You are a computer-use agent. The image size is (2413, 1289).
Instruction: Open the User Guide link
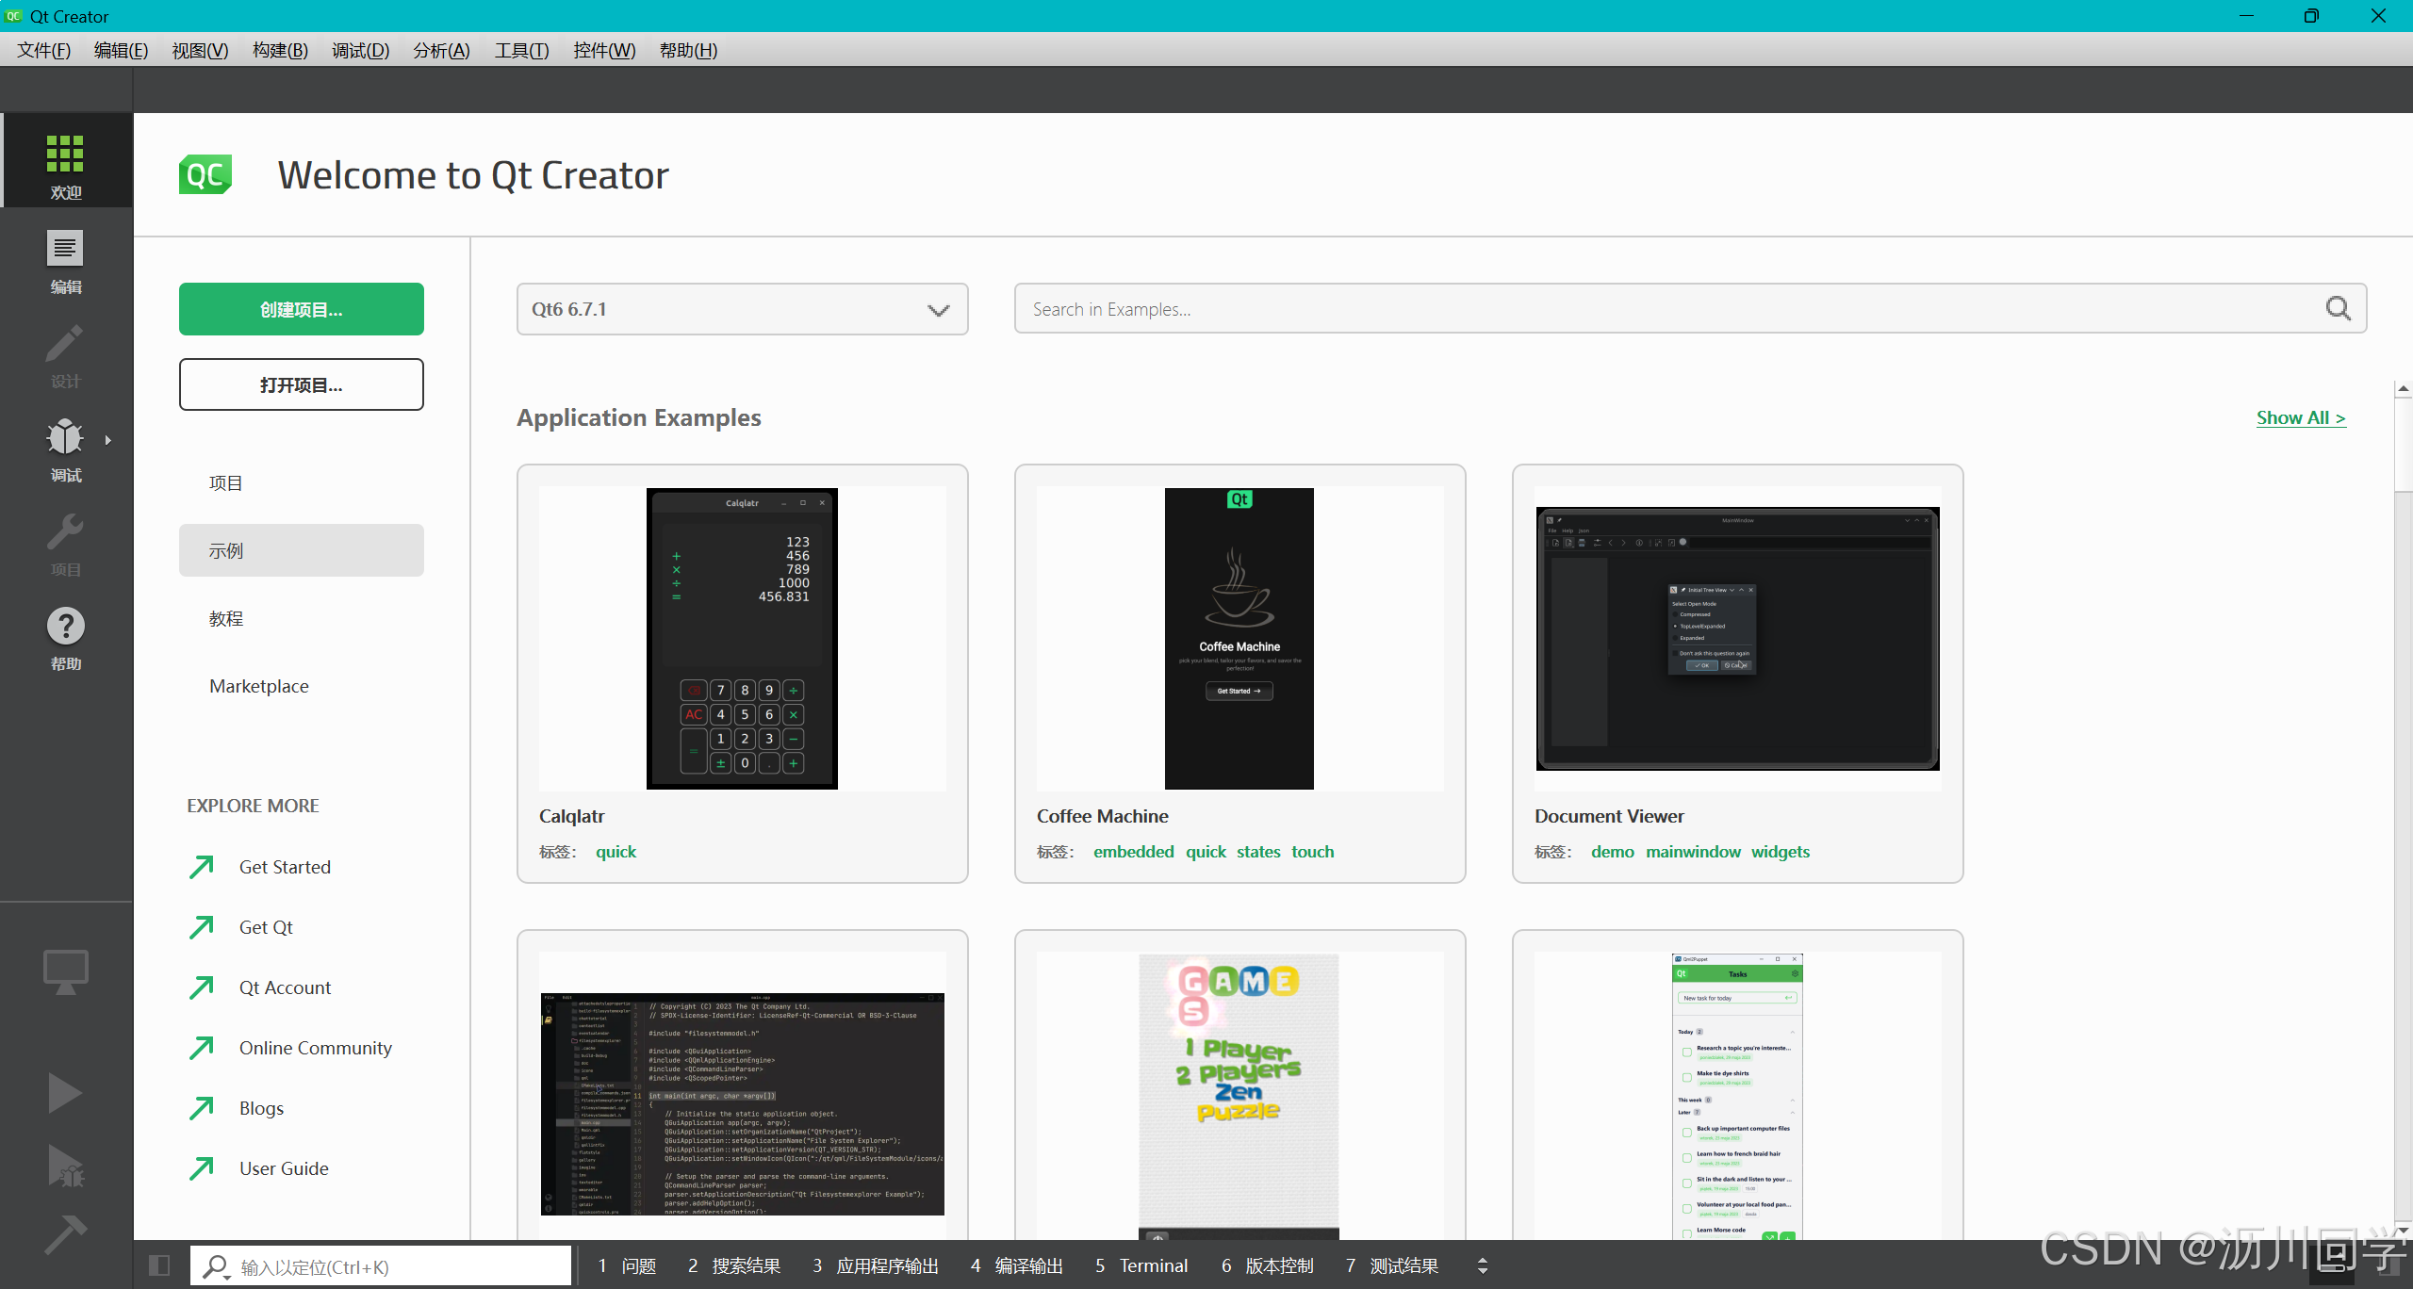pyautogui.click(x=258, y=1168)
